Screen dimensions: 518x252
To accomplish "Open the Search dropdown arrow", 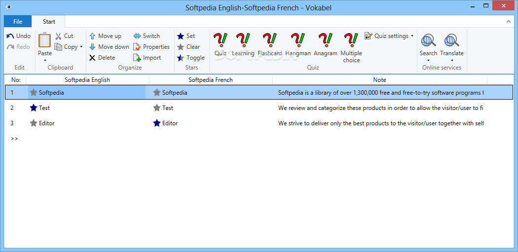I will tap(428, 61).
